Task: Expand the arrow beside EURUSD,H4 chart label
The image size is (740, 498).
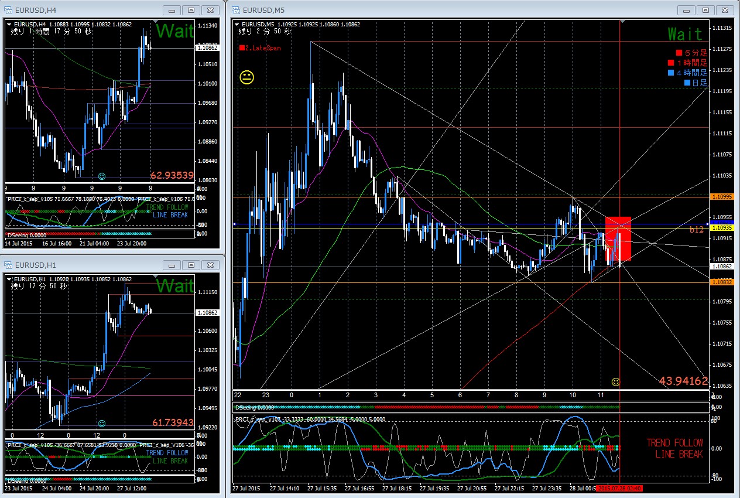Action: [x=9, y=24]
